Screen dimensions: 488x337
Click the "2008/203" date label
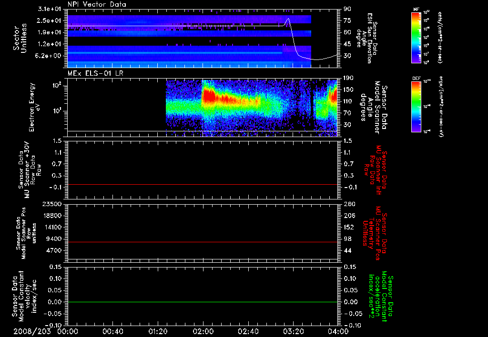coord(32,331)
